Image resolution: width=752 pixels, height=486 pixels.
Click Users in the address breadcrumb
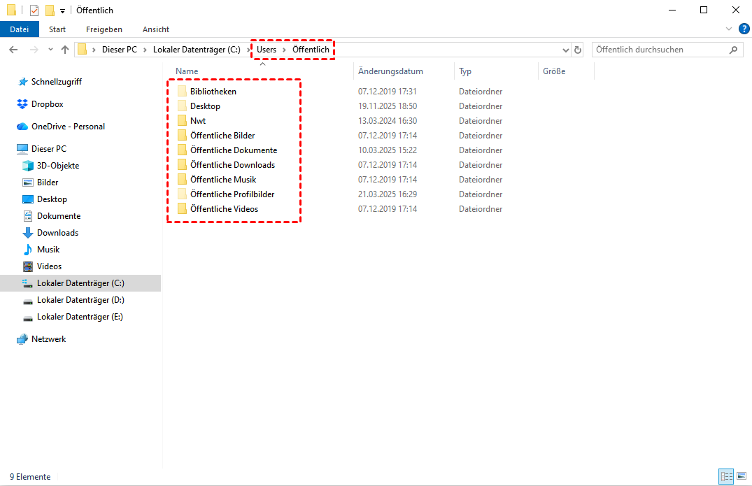267,50
